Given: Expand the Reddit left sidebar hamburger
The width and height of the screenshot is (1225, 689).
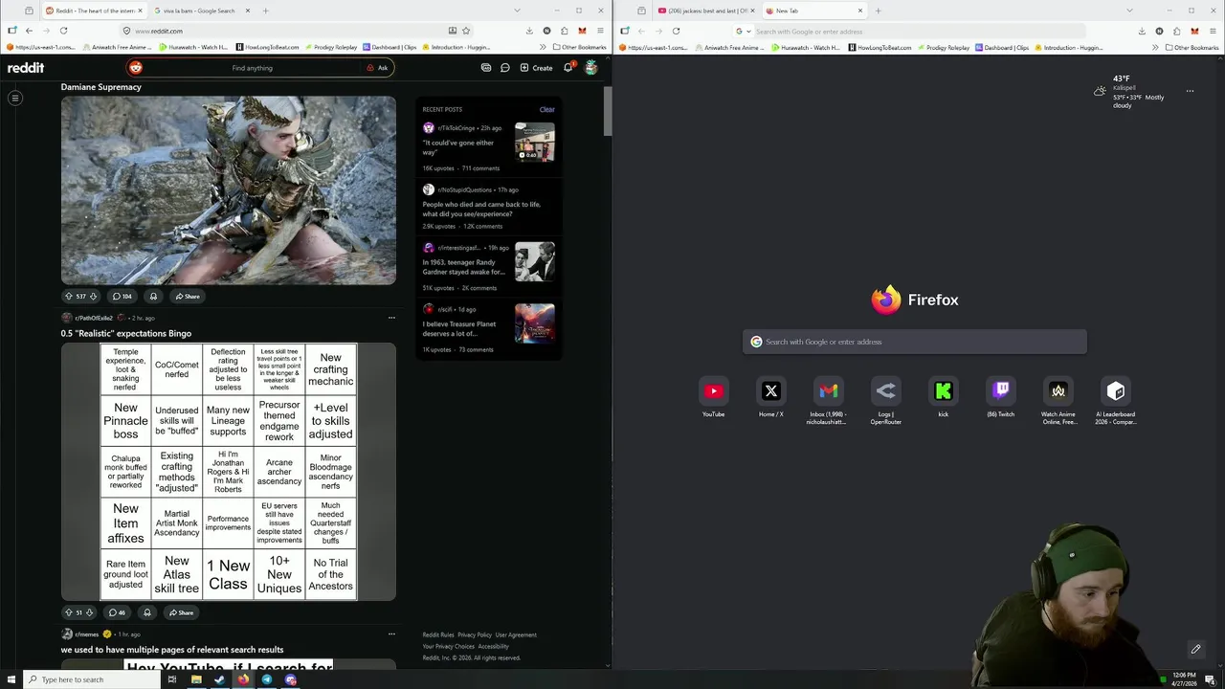Looking at the screenshot, I should tap(15, 98).
